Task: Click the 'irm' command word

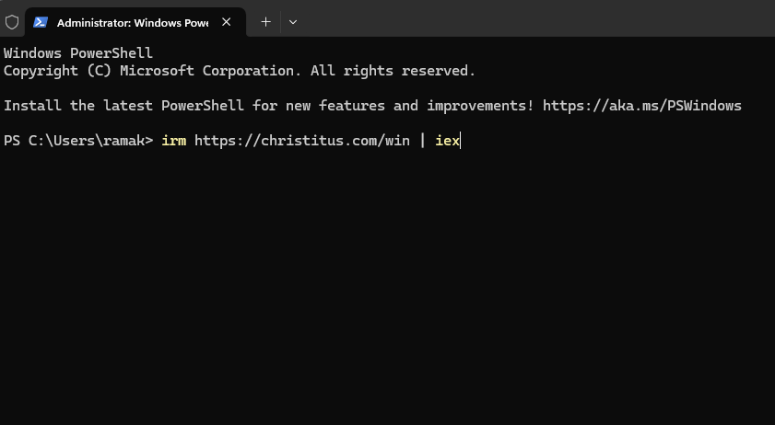Action: [173, 141]
